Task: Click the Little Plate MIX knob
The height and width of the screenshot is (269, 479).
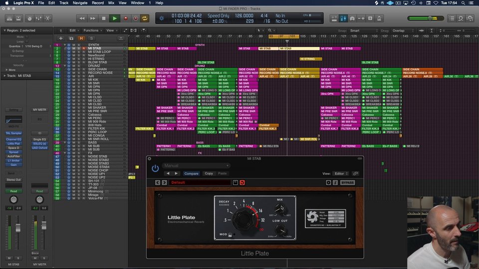Action: pyautogui.click(x=280, y=209)
